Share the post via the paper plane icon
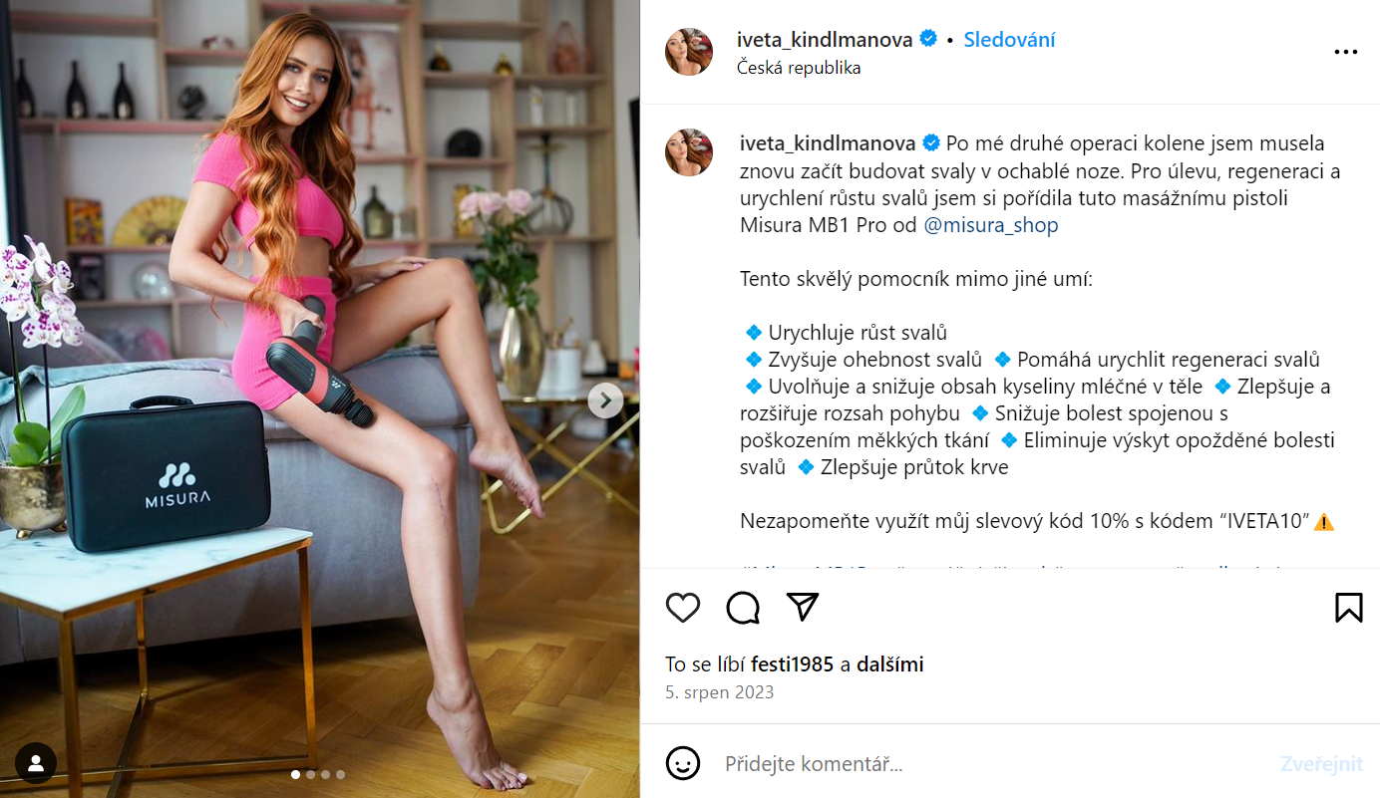The width and height of the screenshot is (1380, 798). (803, 607)
